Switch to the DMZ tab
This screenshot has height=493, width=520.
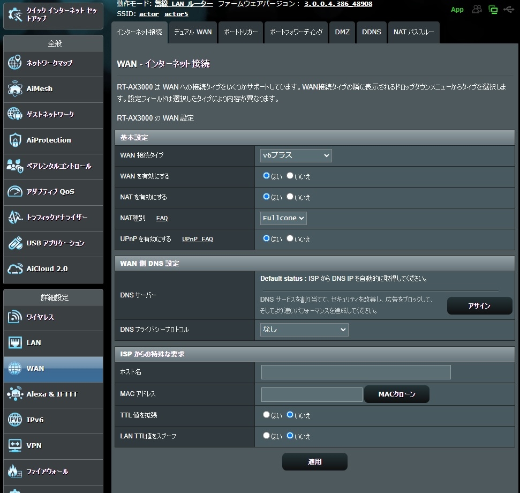pyautogui.click(x=342, y=32)
